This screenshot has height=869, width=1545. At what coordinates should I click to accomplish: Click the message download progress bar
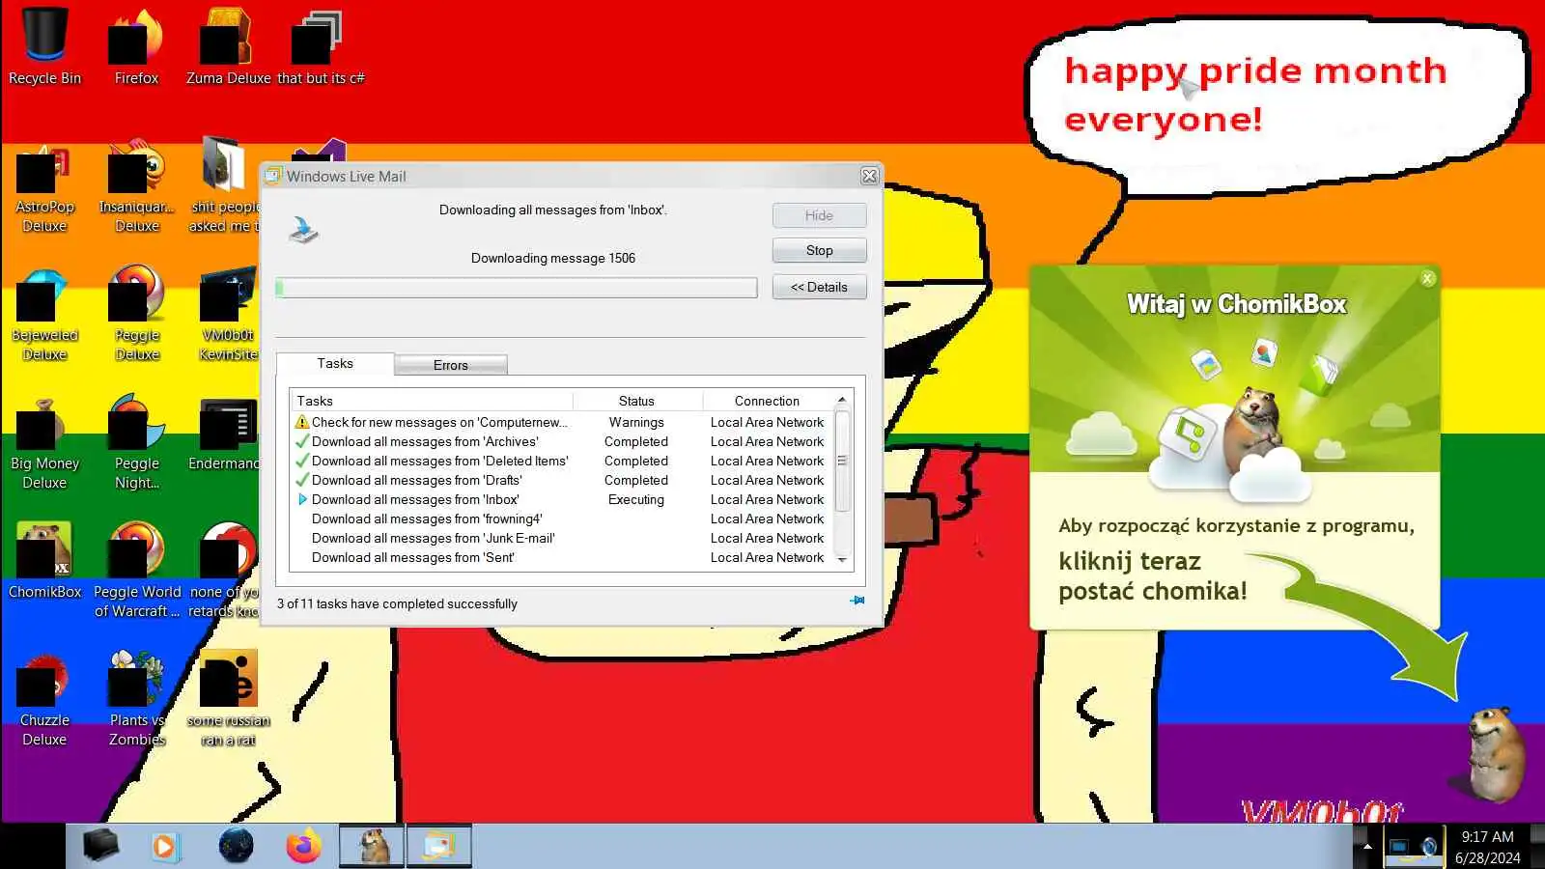tap(516, 288)
